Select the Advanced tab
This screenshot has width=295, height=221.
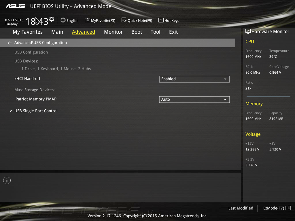(x=84, y=32)
